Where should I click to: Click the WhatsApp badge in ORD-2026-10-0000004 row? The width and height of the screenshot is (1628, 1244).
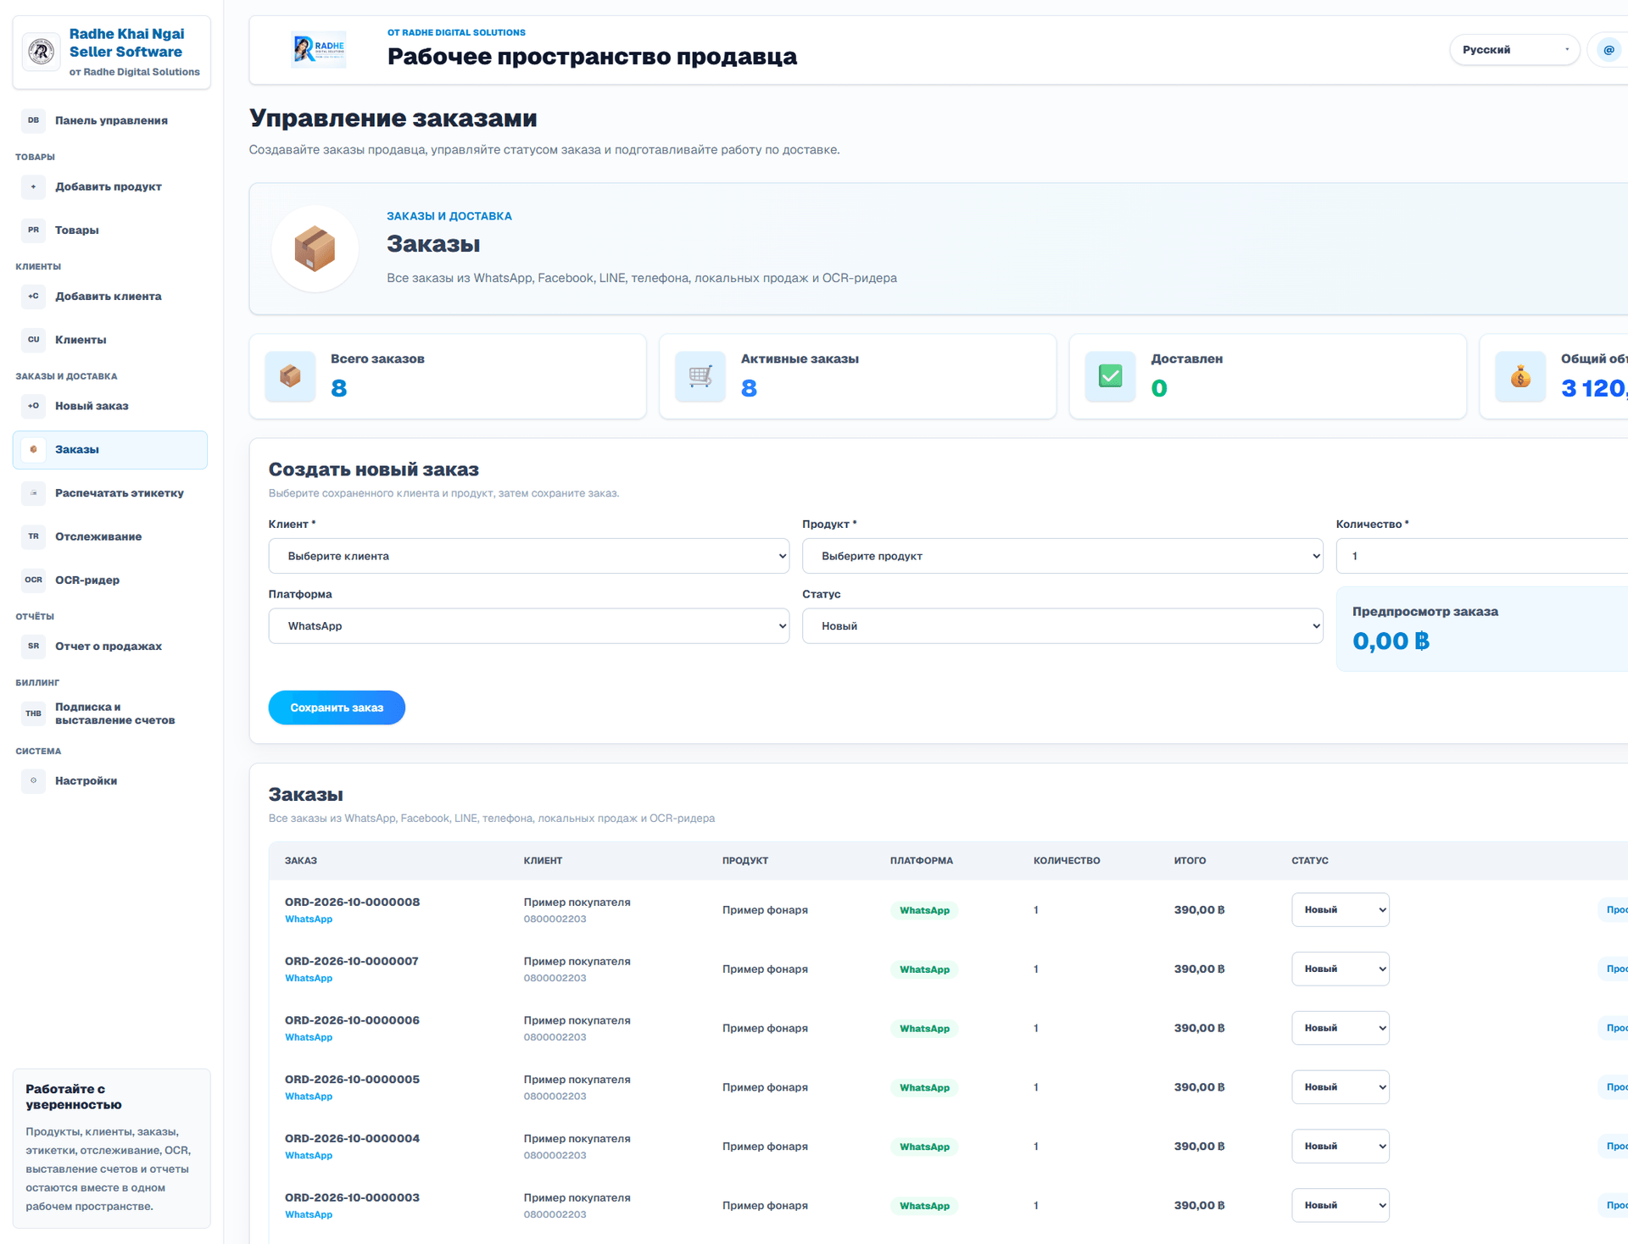[924, 1147]
